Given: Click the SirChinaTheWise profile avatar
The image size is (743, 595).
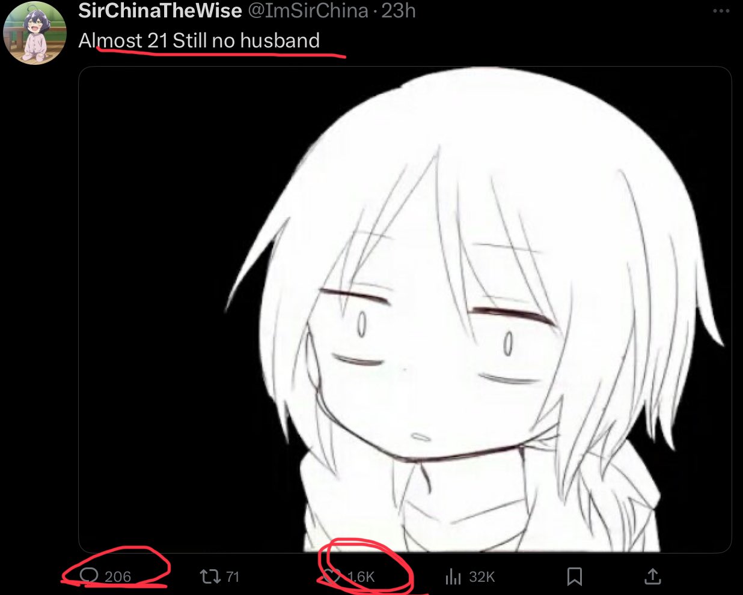Looking at the screenshot, I should (35, 33).
